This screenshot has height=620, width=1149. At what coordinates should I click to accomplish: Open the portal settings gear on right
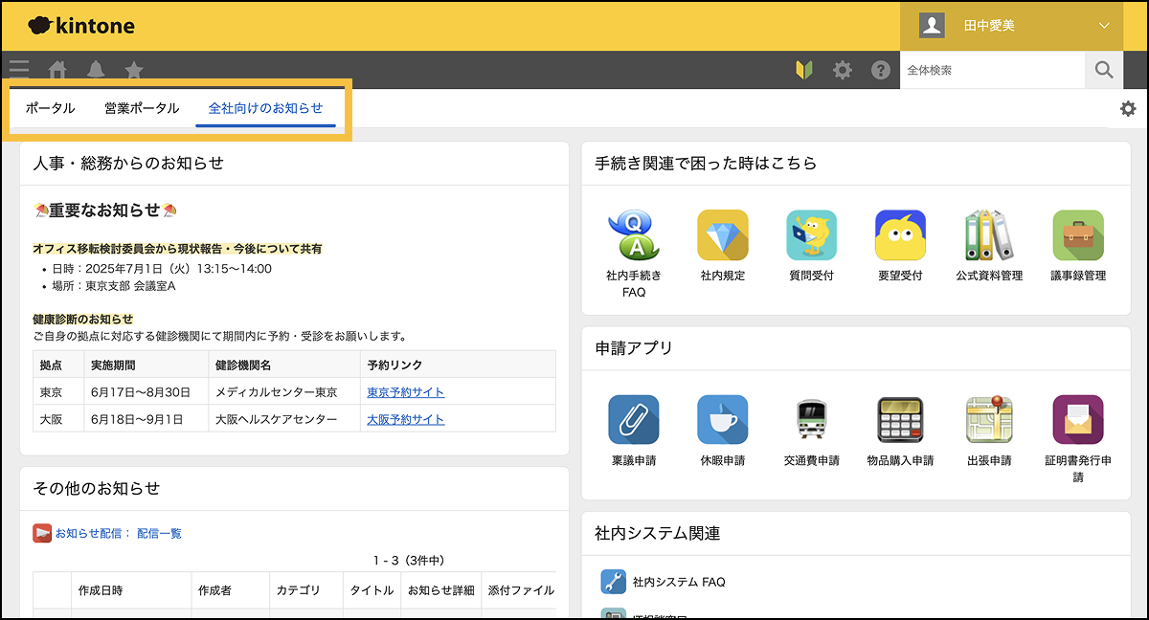(x=1128, y=108)
